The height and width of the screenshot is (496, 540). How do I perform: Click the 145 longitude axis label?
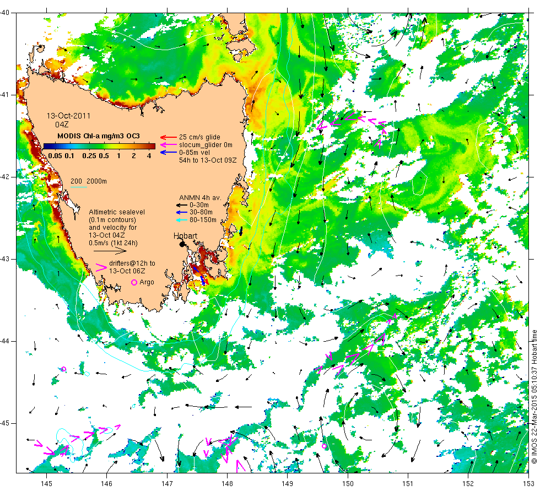coord(46,484)
